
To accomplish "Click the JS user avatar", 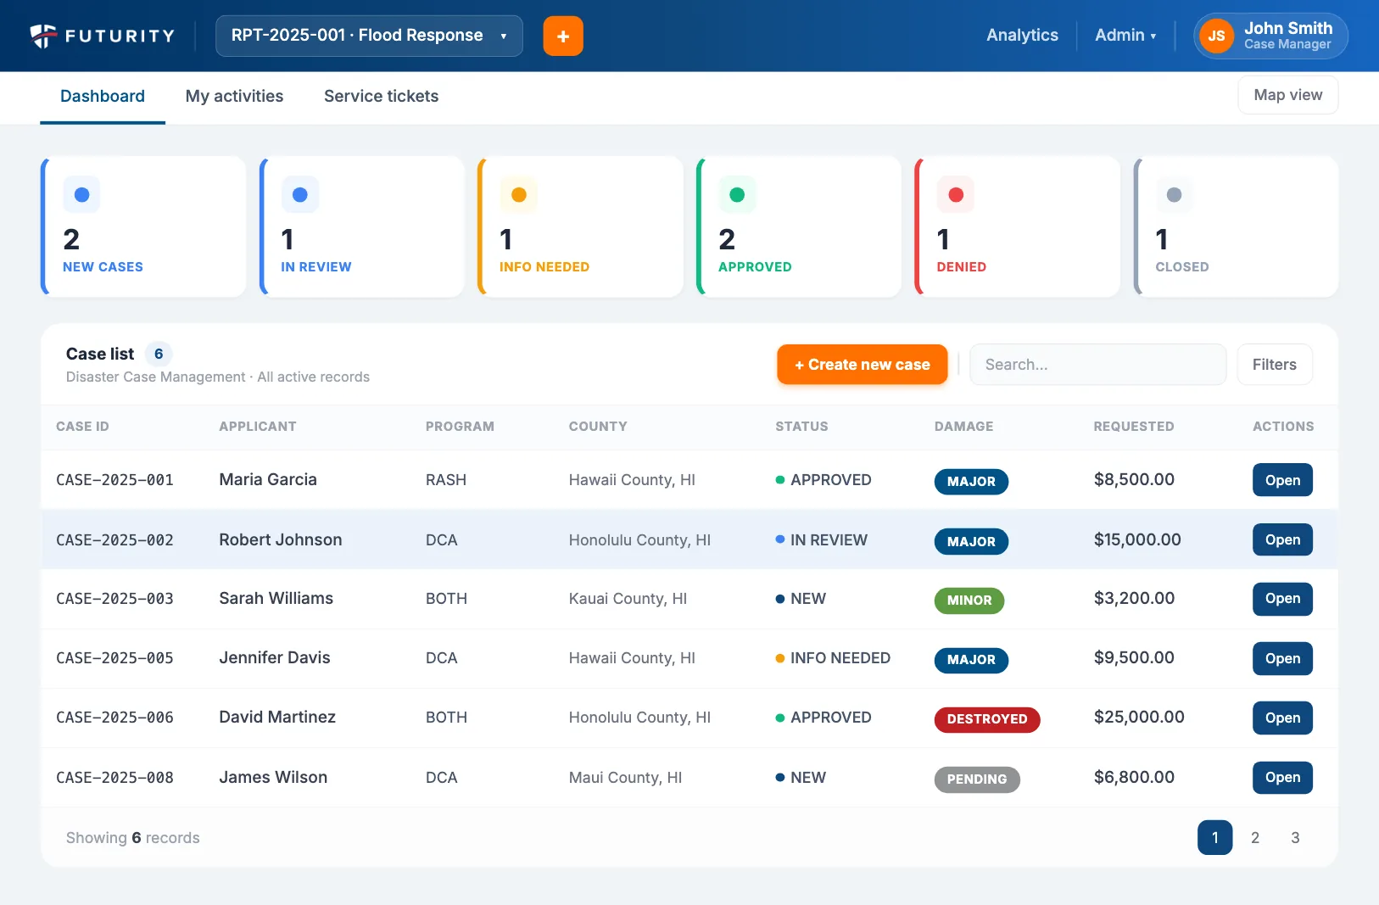I will pos(1216,36).
